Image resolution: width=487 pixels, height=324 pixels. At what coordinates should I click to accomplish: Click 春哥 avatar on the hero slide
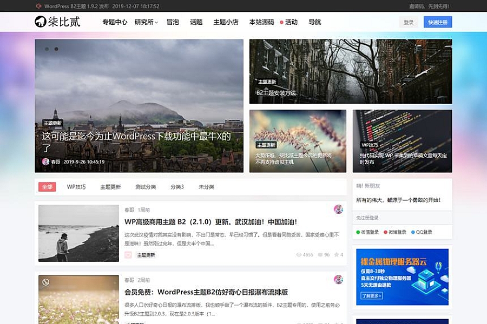tap(45, 161)
